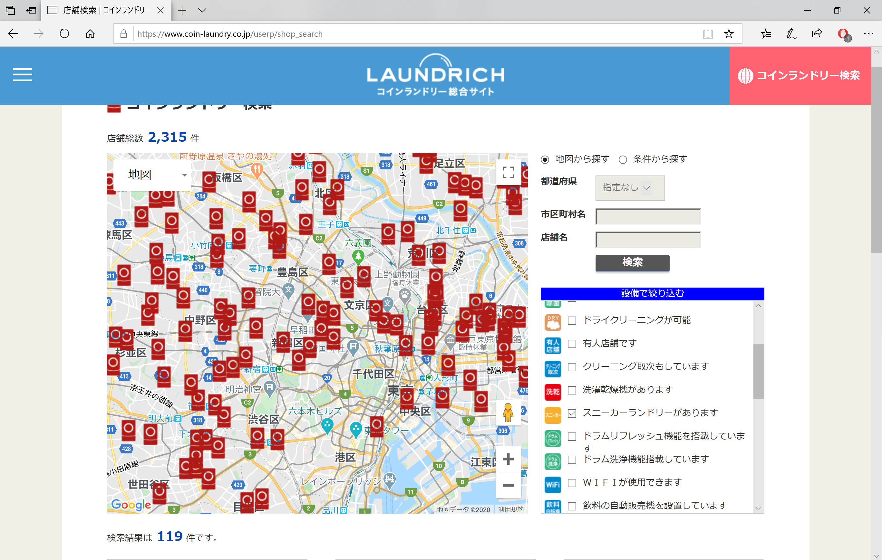The image size is (882, 560).
Task: Check 飲料の自動販売機 checkbox
Action: click(572, 506)
